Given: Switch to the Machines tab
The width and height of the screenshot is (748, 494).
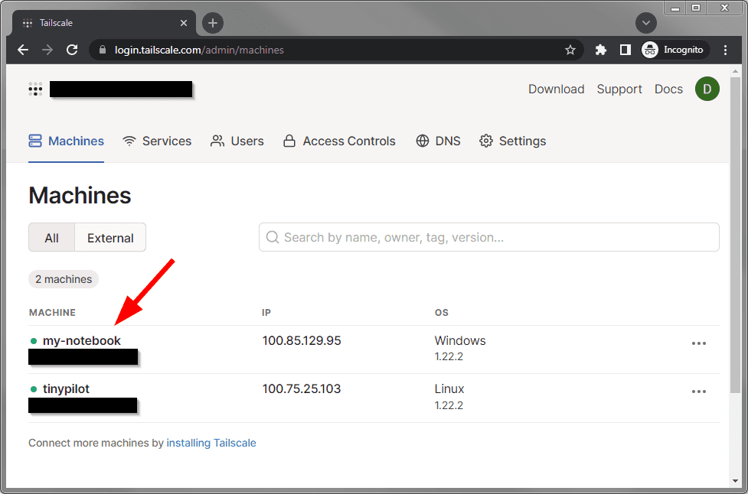Looking at the screenshot, I should point(67,141).
